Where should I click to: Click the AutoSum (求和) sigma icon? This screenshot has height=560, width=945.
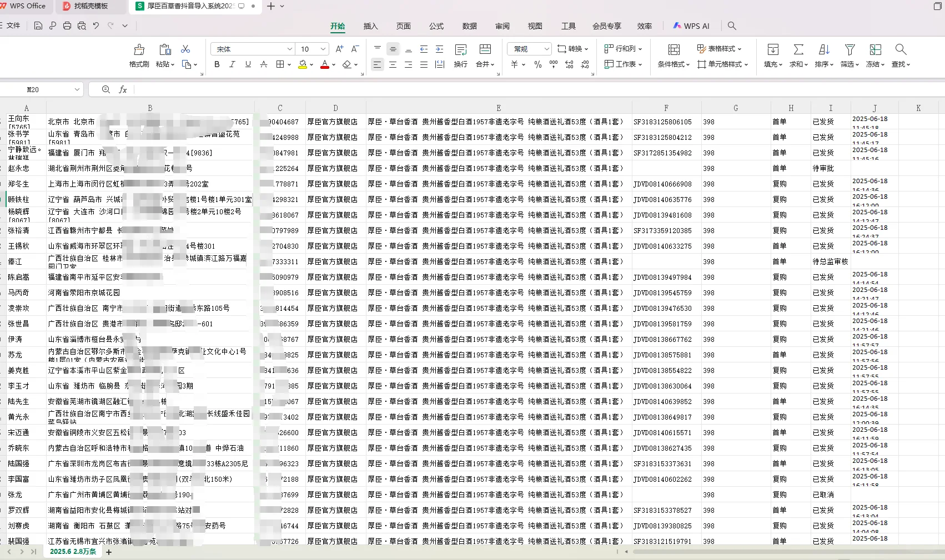pos(798,49)
